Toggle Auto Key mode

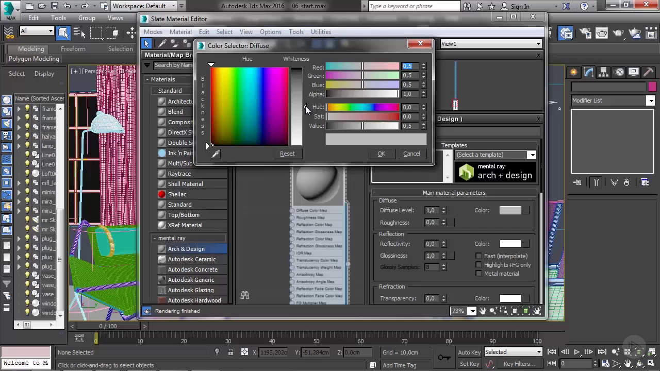469,352
